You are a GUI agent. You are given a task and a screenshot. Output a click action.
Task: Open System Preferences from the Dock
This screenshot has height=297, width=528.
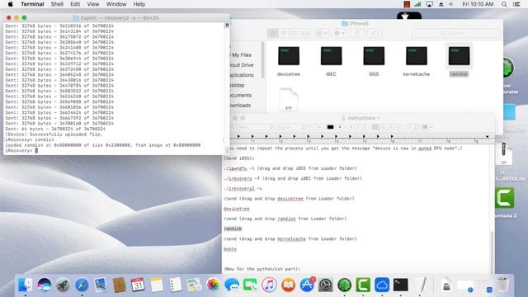(x=325, y=285)
